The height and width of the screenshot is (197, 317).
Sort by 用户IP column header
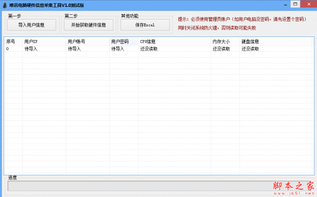pyautogui.click(x=44, y=42)
